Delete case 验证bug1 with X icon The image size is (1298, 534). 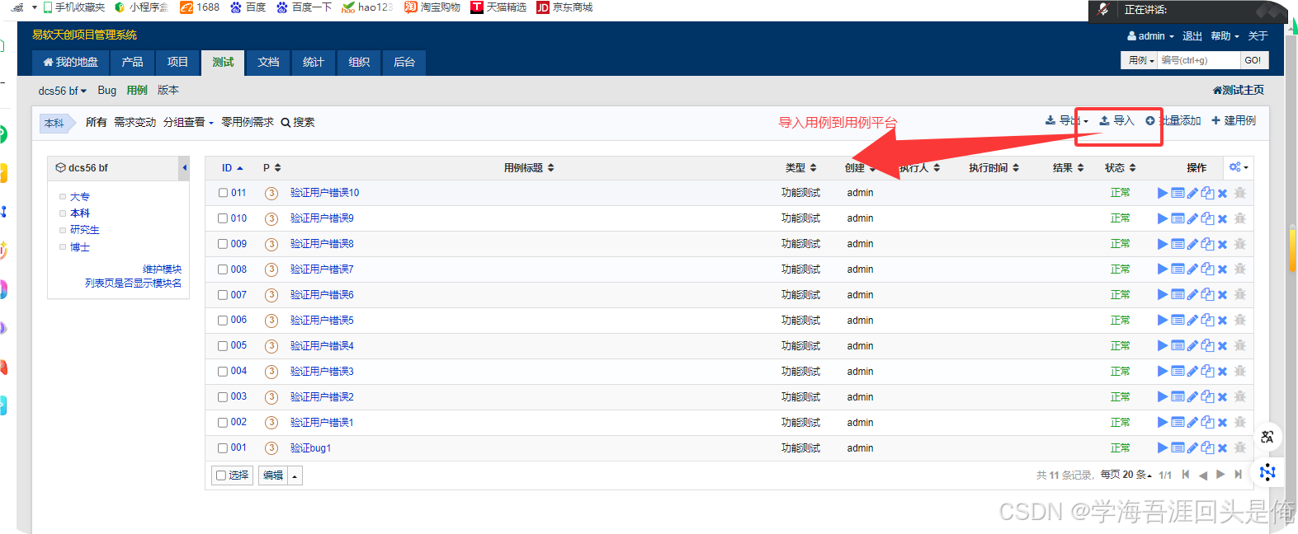click(1223, 448)
